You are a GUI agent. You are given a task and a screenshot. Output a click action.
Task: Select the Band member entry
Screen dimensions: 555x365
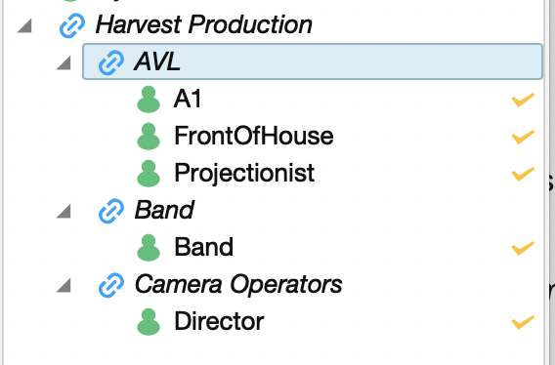[x=204, y=247]
